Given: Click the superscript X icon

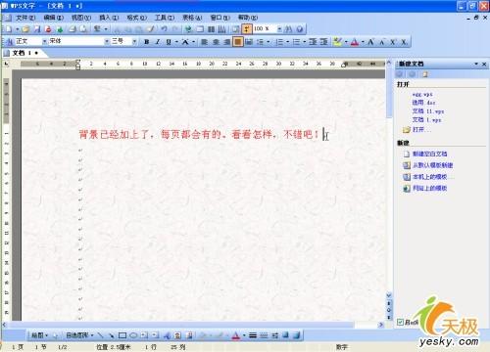Looking at the screenshot, I should (x=393, y=42).
